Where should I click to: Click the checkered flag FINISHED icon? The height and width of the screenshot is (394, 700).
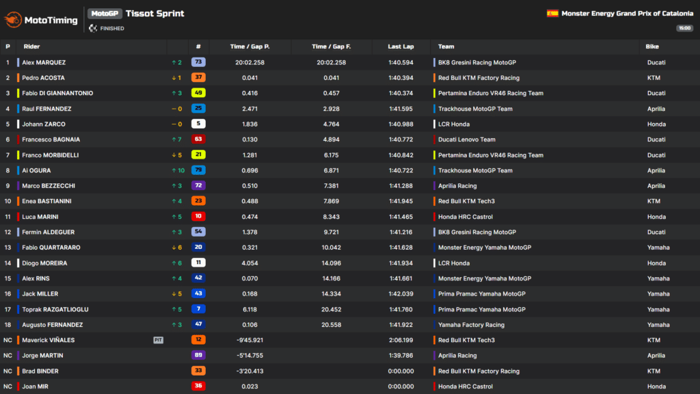coord(93,28)
